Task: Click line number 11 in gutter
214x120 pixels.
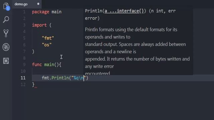Action: [23, 78]
